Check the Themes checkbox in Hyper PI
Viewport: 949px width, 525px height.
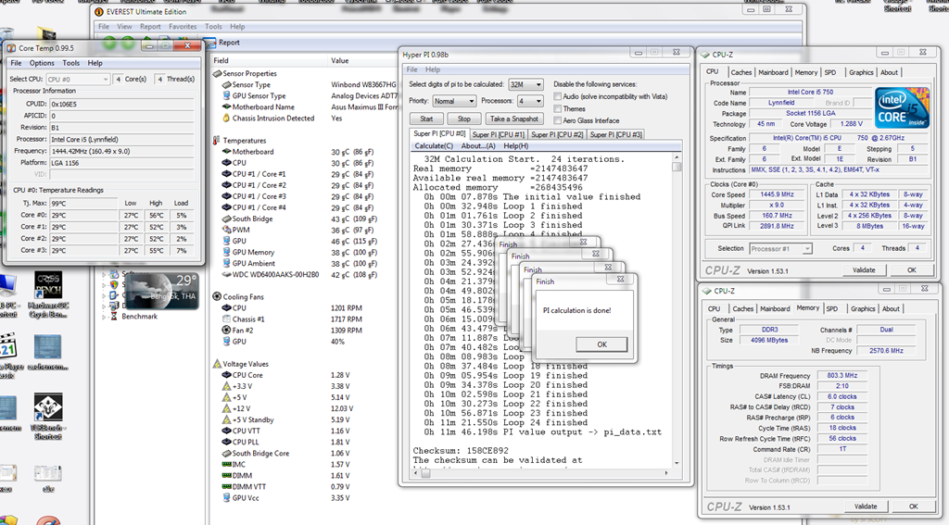(x=557, y=108)
